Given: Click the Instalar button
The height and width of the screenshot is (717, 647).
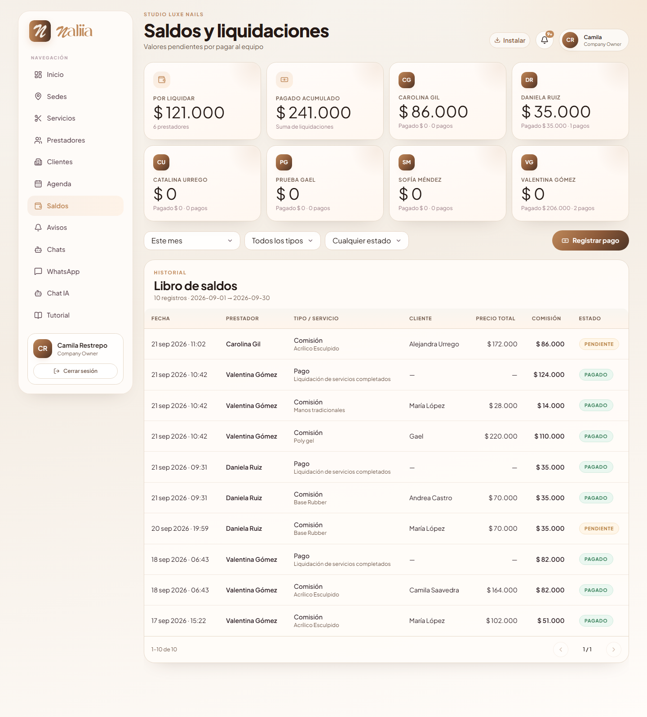Looking at the screenshot, I should (x=510, y=40).
